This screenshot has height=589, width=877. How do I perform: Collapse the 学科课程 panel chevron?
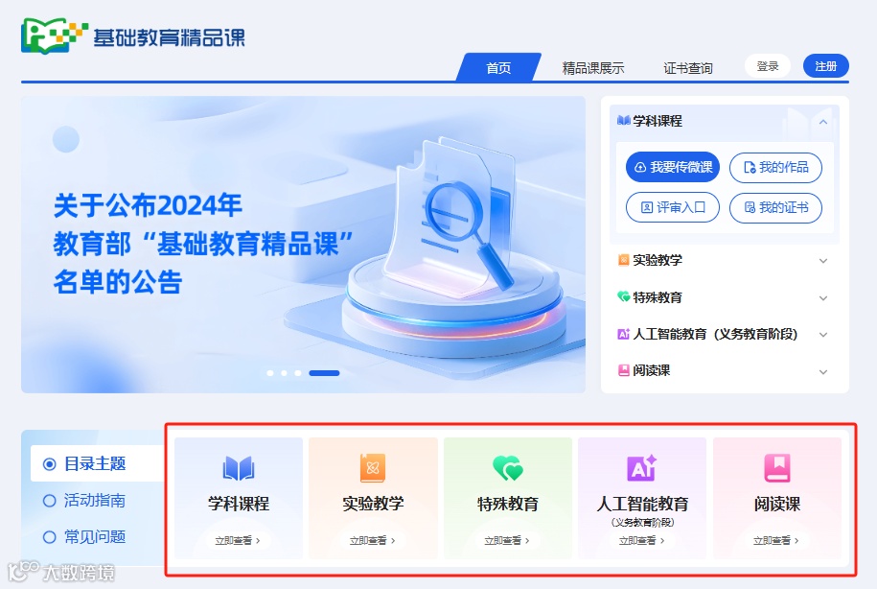822,122
